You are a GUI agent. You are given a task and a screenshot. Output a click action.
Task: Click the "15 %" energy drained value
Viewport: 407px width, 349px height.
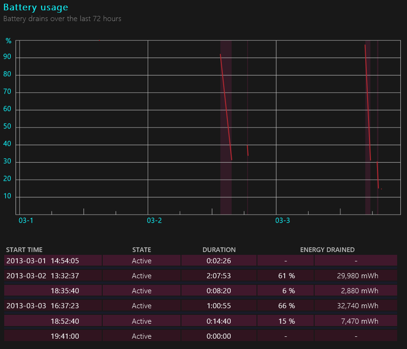pos(286,321)
